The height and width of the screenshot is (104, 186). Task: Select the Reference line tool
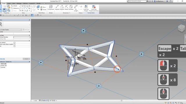(x=15, y=8)
